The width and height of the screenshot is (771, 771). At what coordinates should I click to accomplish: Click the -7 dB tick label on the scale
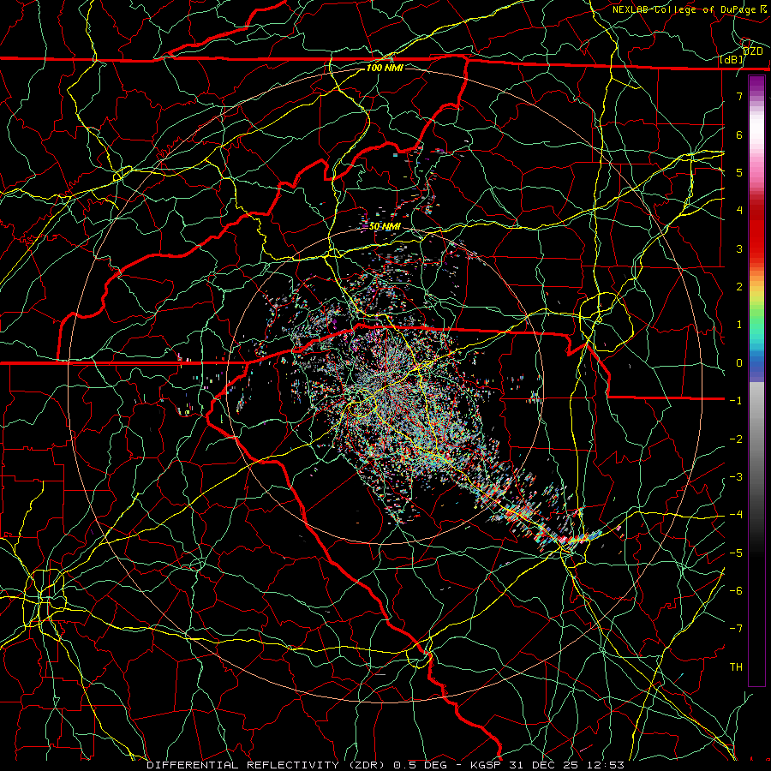(736, 629)
